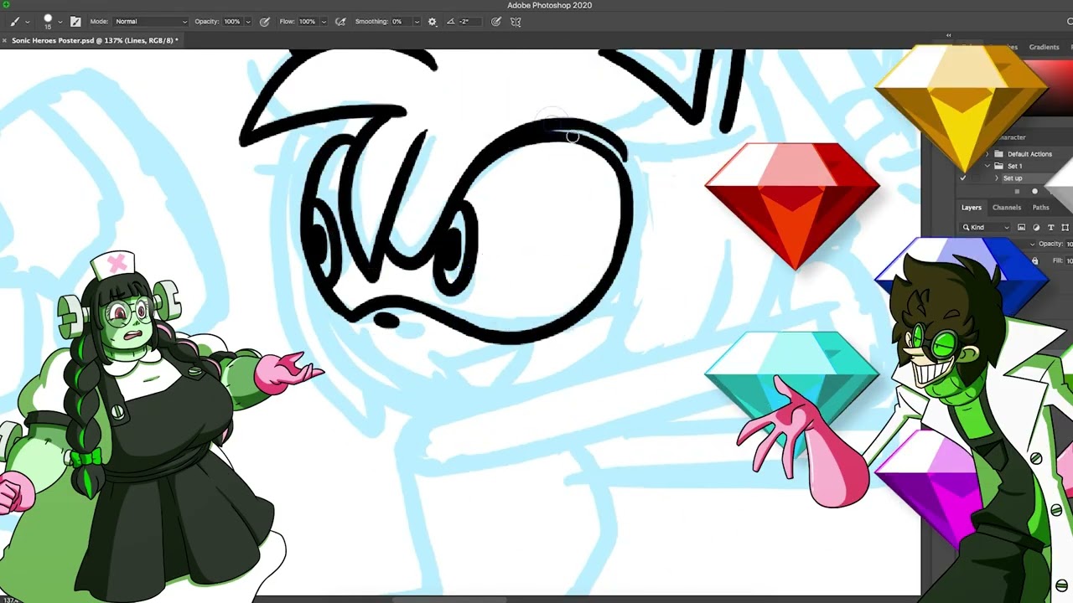
Task: Toggle filter for pixel layers icon
Action: (x=1021, y=227)
